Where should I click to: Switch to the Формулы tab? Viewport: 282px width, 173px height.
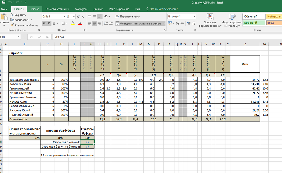point(81,9)
